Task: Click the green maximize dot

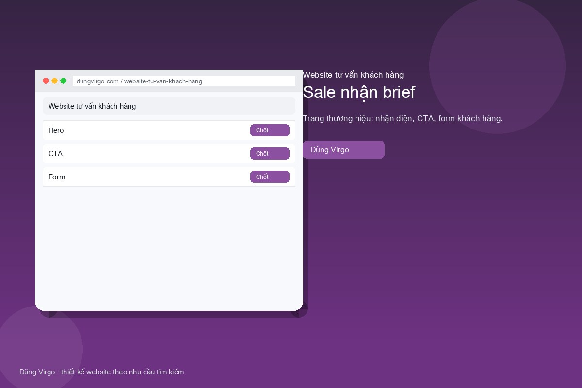Action: (64, 81)
